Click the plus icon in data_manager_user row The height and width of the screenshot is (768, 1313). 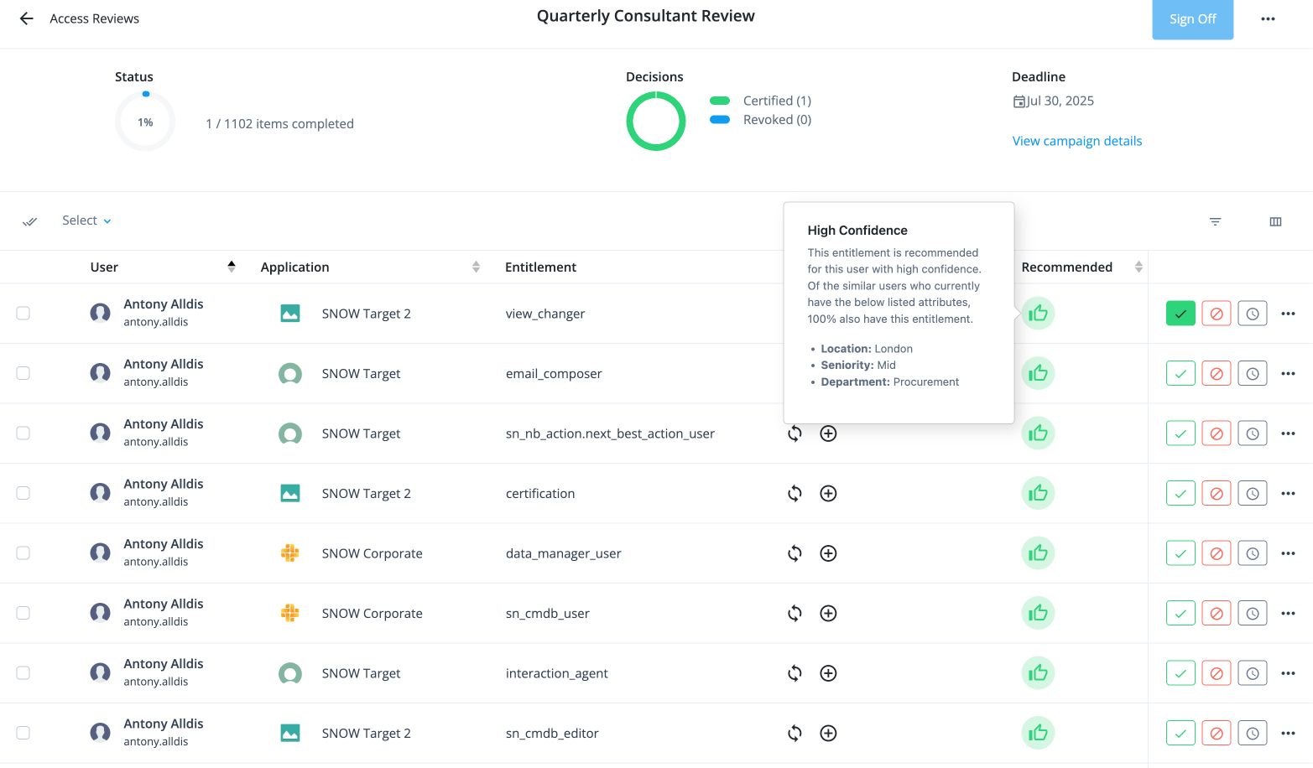[828, 553]
